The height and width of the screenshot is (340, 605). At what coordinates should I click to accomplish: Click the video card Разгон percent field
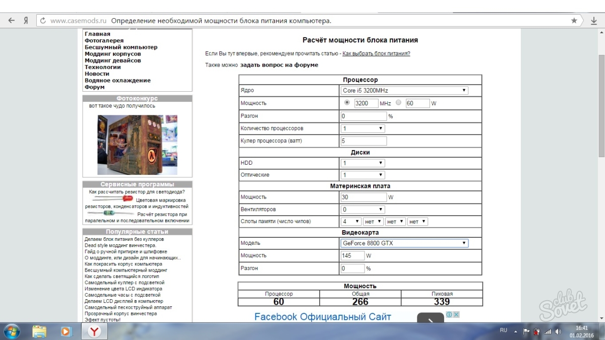point(353,268)
